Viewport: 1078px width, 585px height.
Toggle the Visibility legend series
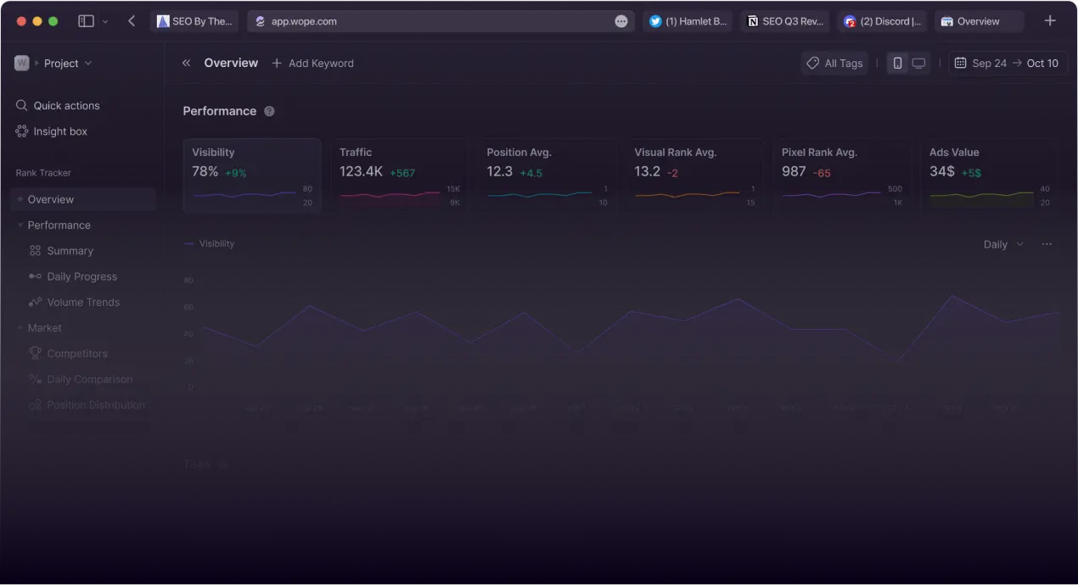point(209,244)
